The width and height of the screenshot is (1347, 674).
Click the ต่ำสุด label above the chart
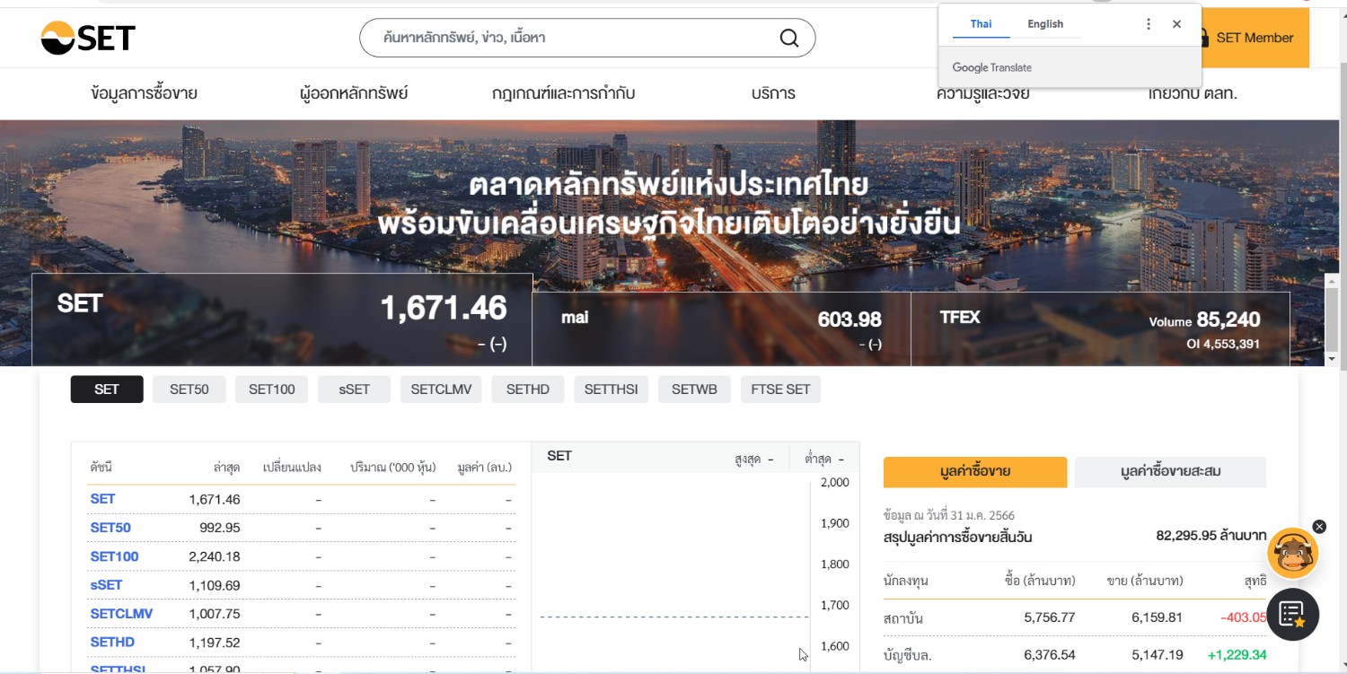point(818,460)
